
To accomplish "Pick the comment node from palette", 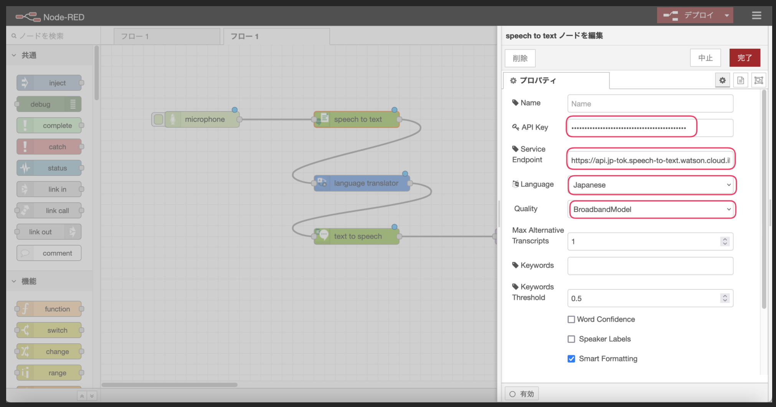I will [49, 253].
